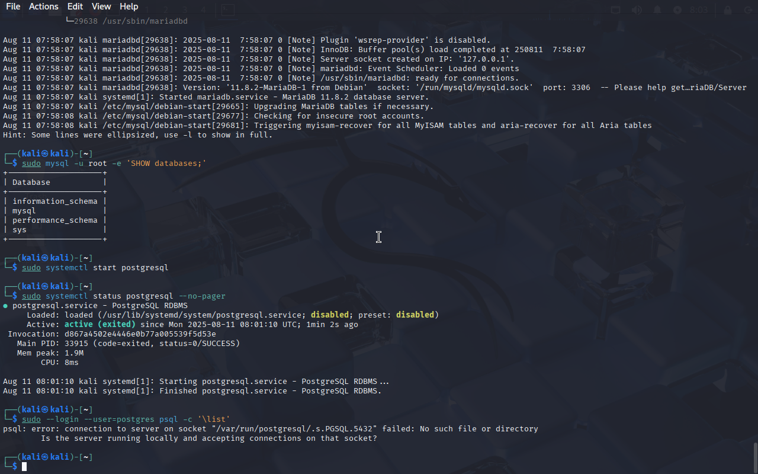Click 'postgresql.service - PostgreSQL RDBMS' status heading
This screenshot has height=474, width=758.
pos(100,306)
